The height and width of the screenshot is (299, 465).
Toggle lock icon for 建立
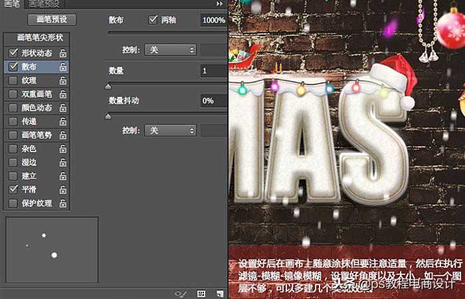click(x=63, y=176)
